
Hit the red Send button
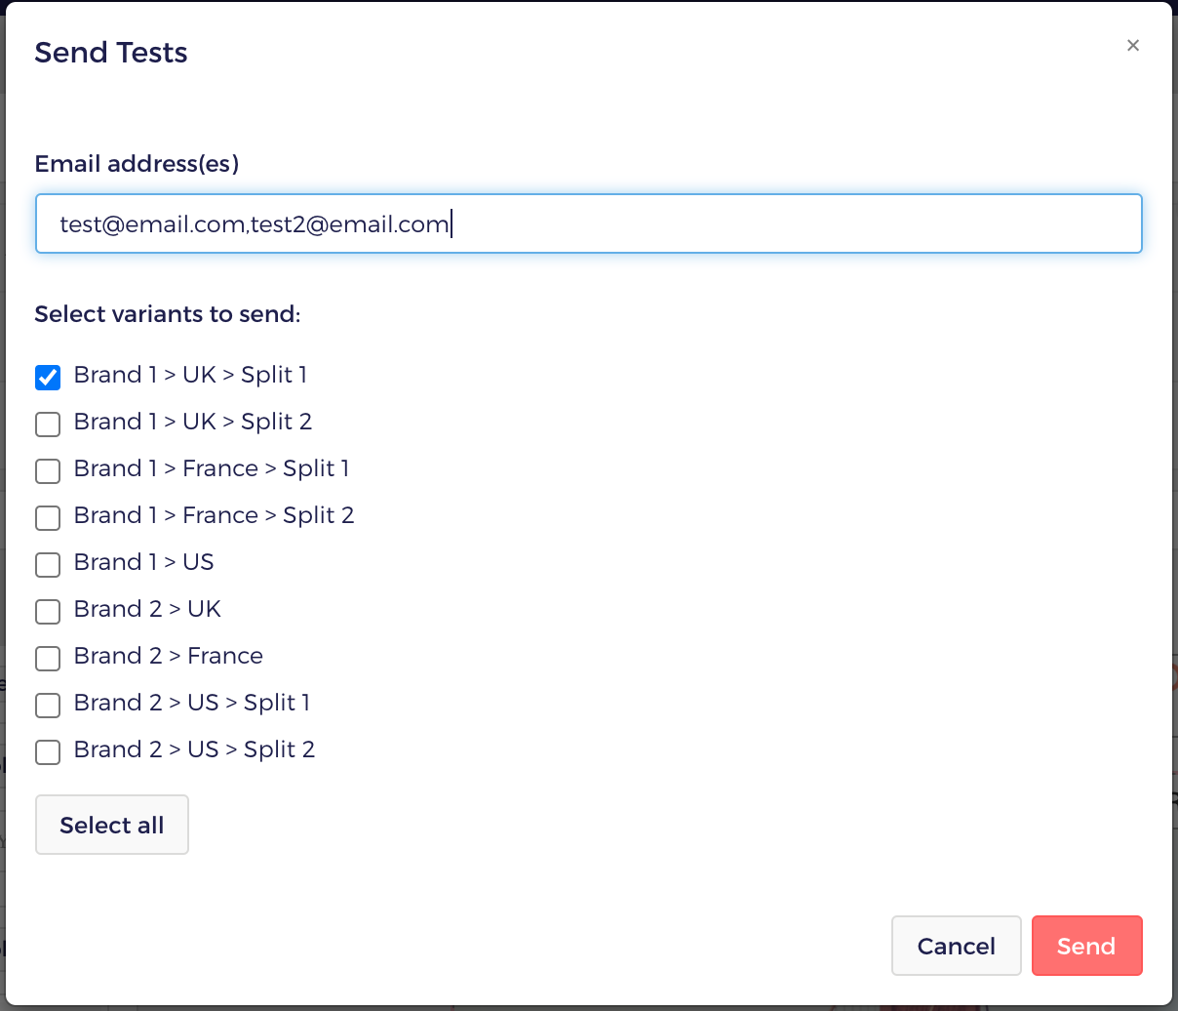coord(1086,946)
